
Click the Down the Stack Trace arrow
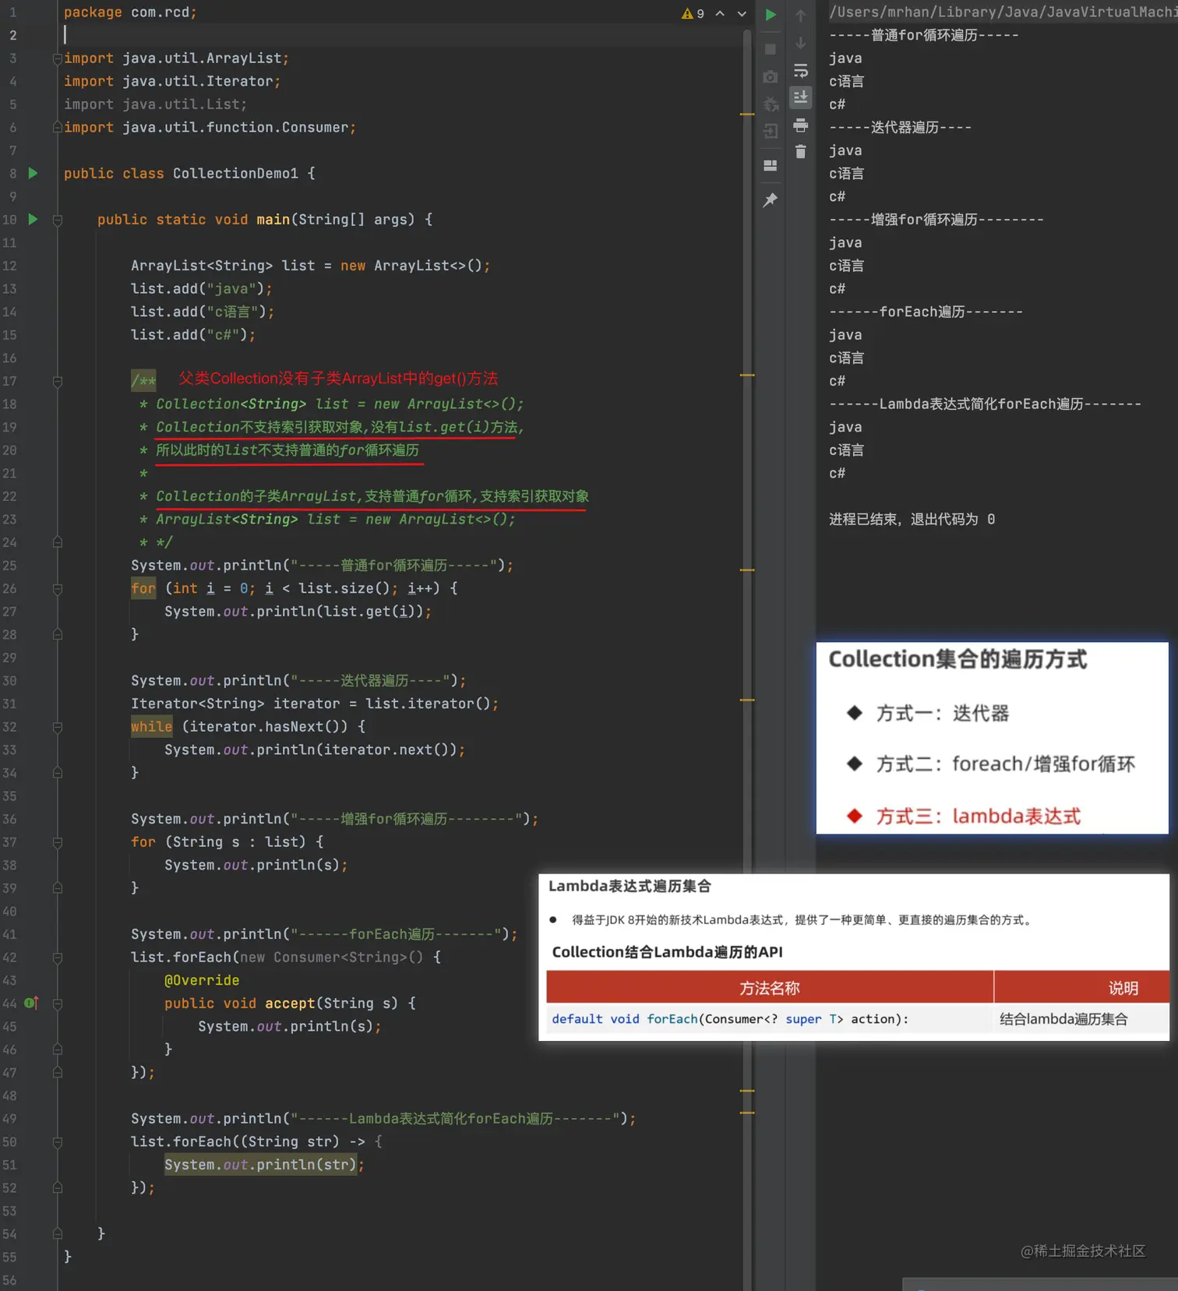coord(800,43)
